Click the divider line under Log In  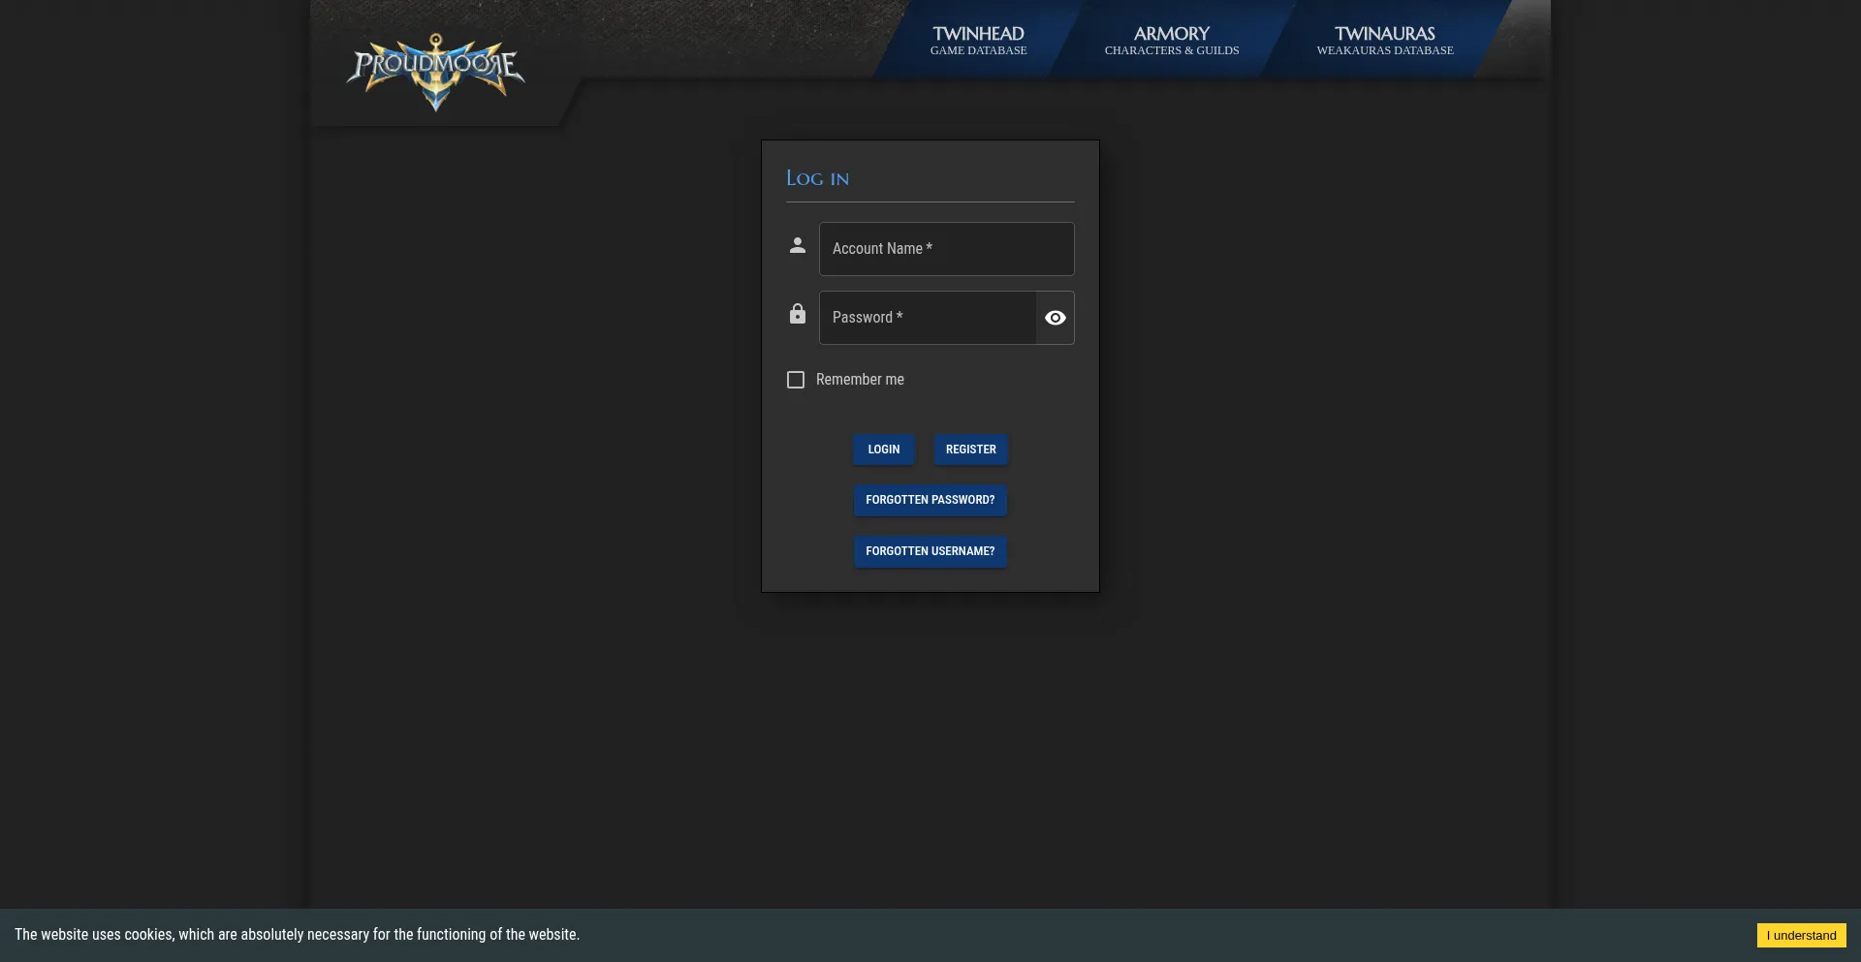click(x=930, y=202)
